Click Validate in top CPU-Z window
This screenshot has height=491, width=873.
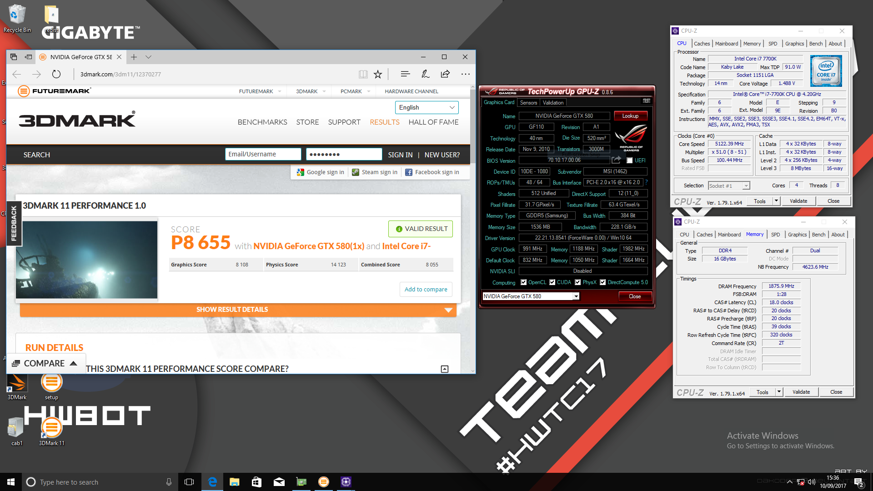coord(798,201)
